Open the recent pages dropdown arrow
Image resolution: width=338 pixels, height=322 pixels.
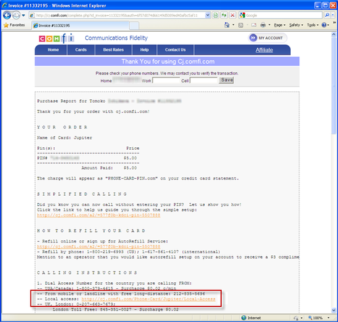tap(24, 16)
